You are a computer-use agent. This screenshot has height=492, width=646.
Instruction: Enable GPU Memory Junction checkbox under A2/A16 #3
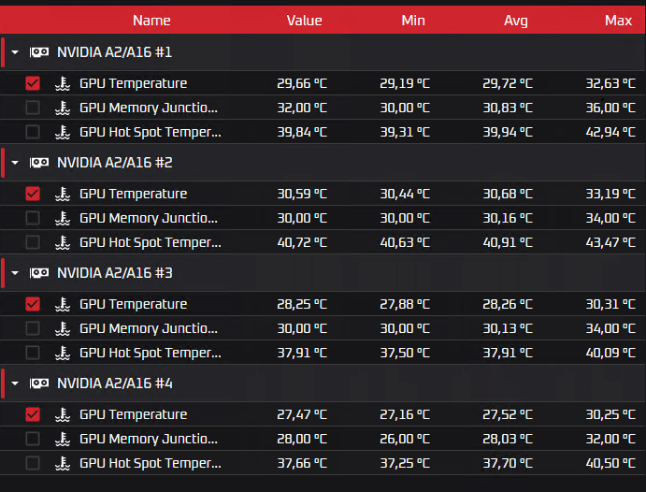coord(33,328)
